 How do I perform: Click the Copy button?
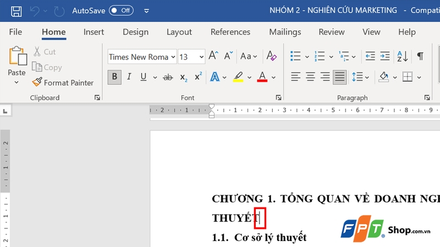47,67
